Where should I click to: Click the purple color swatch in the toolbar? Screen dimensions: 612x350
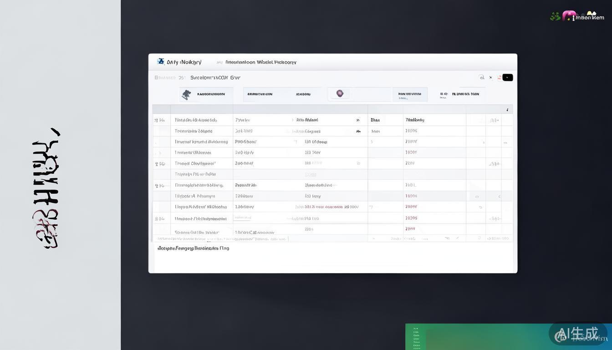pos(339,93)
